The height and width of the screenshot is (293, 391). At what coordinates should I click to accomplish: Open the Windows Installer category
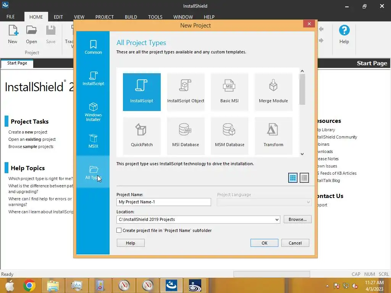(x=93, y=112)
